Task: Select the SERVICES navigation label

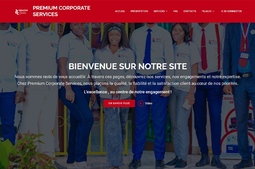Action: click(159, 11)
